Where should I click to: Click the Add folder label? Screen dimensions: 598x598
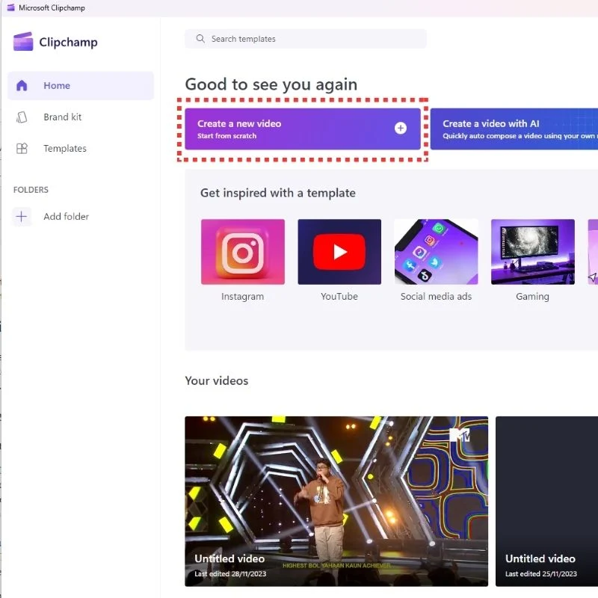point(66,217)
